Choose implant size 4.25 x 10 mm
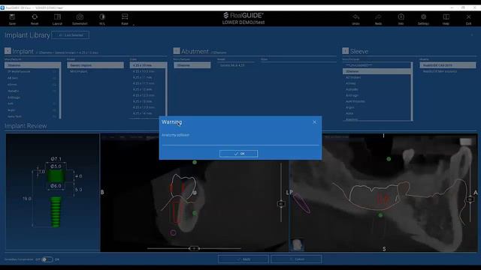 pyautogui.click(x=147, y=65)
